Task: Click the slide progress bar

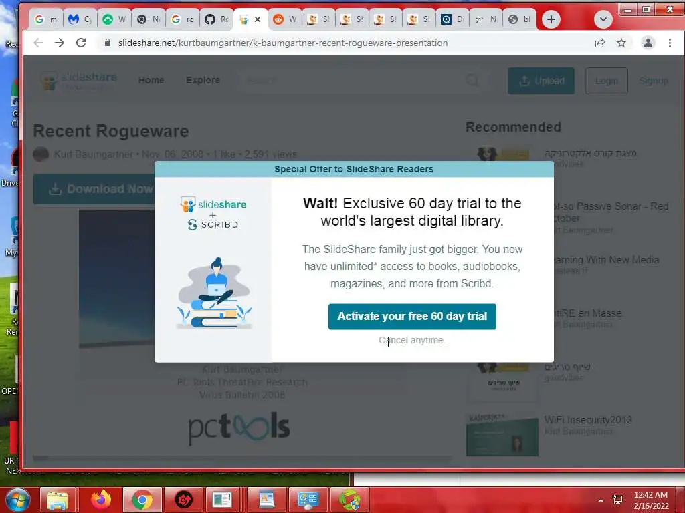Action: click(x=242, y=458)
